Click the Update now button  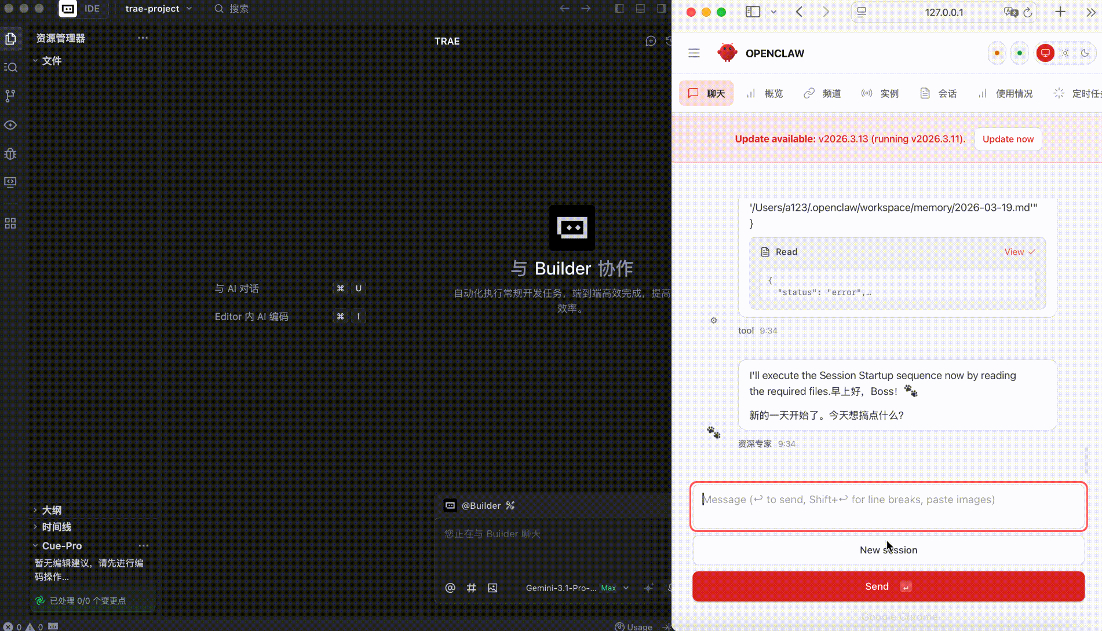pos(1008,139)
